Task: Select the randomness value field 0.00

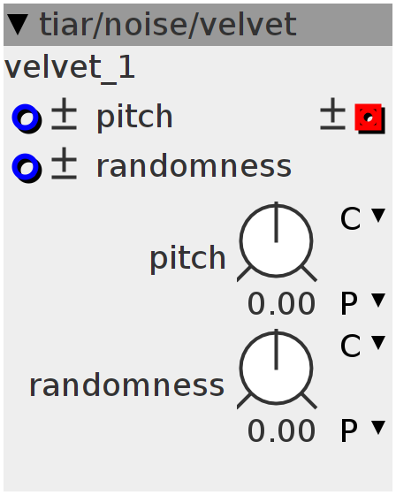Action: pyautogui.click(x=281, y=431)
